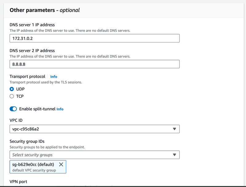Click the 'default VPC security group' text
Viewport: 246px width, 187px height.
[x=34, y=170]
